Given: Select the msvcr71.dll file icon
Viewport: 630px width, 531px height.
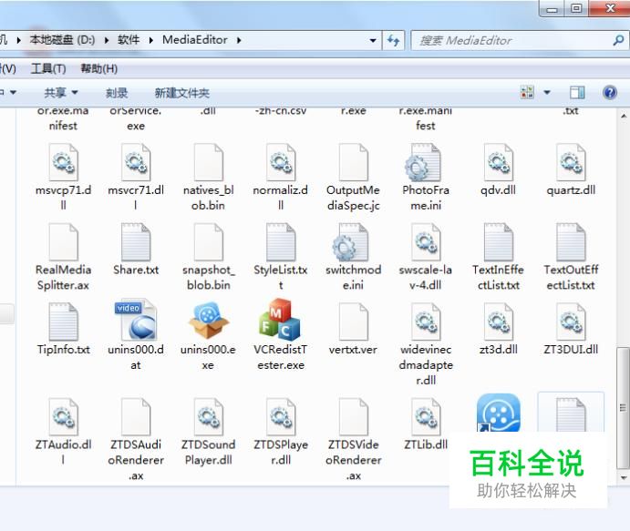Looking at the screenshot, I should click(136, 162).
